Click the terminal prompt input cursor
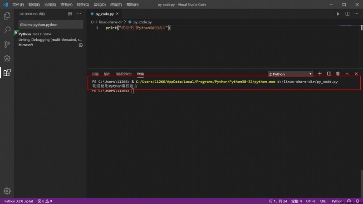Viewport: 363px width, 204px height. point(132,91)
